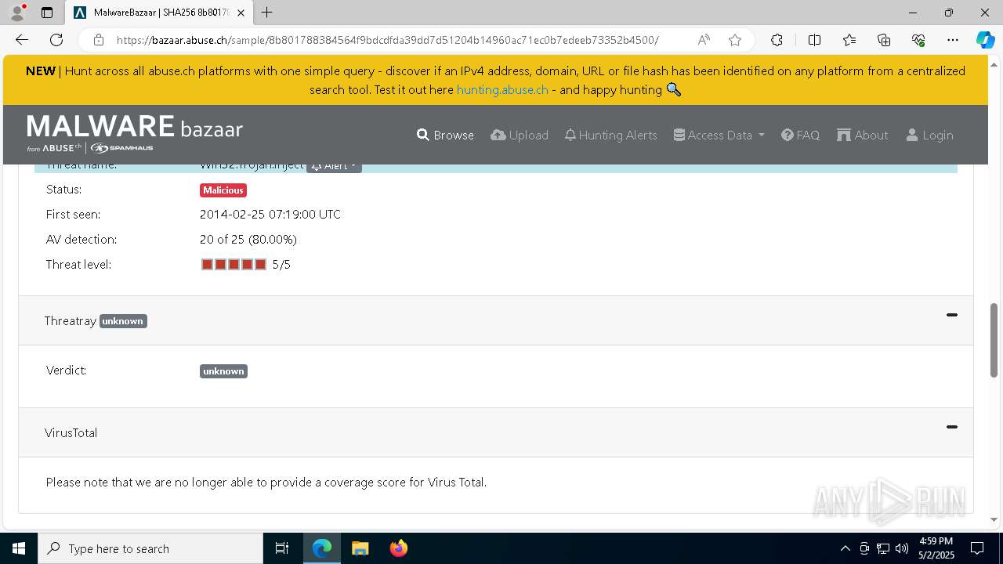Open Task View on taskbar
The height and width of the screenshot is (564, 1003).
pyautogui.click(x=282, y=548)
